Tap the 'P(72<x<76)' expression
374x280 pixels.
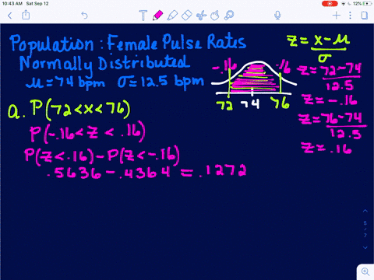80,110
